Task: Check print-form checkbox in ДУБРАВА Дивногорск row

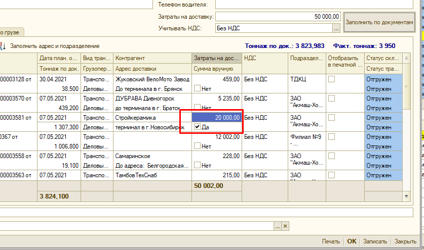Action: point(331,98)
